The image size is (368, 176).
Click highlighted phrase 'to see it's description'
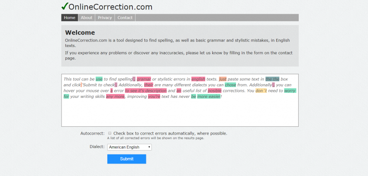(x=146, y=91)
